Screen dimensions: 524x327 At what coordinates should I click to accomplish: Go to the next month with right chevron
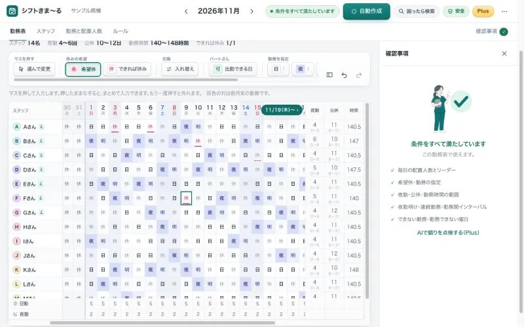click(252, 11)
